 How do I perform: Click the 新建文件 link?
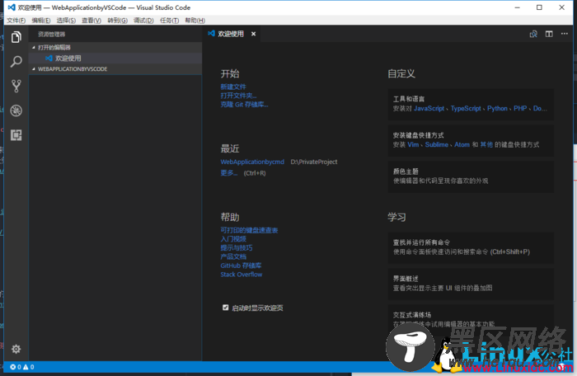[233, 87]
